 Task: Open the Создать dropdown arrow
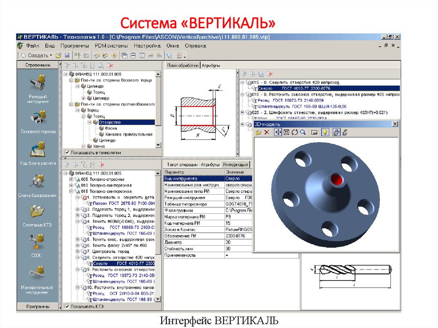51,55
